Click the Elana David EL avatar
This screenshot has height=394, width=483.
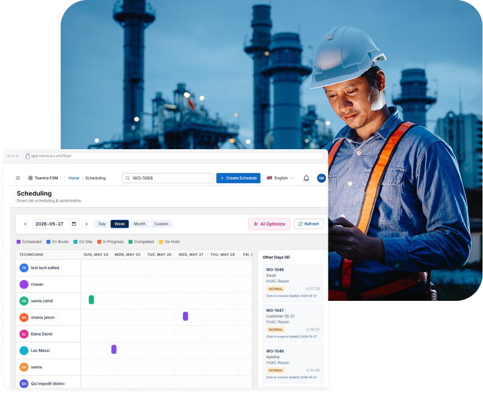(24, 334)
